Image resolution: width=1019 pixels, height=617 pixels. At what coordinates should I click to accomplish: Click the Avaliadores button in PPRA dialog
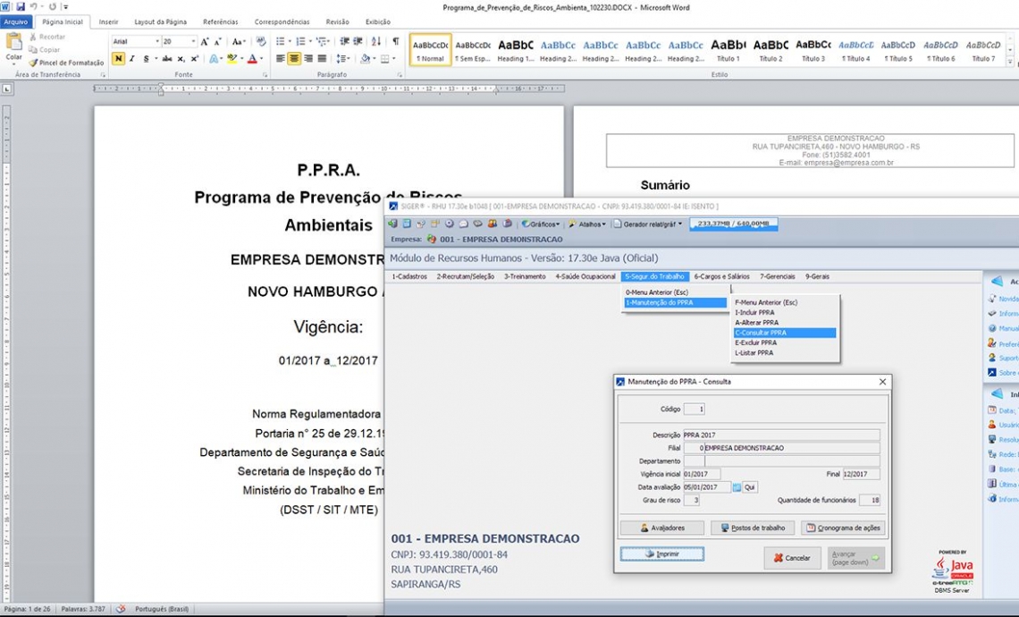click(662, 528)
